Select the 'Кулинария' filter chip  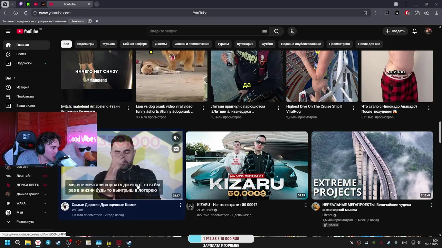coord(245,44)
